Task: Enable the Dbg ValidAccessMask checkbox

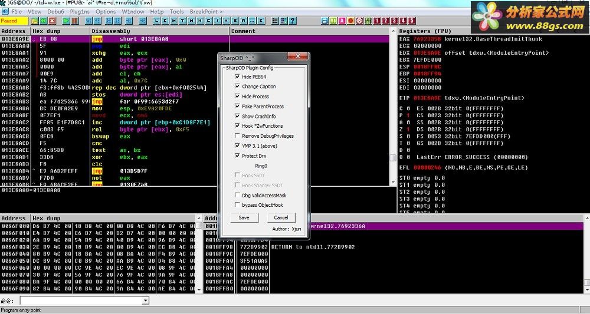Action: pyautogui.click(x=237, y=196)
